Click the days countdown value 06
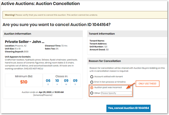This screenshot has width=169, height=115. (x=48, y=81)
